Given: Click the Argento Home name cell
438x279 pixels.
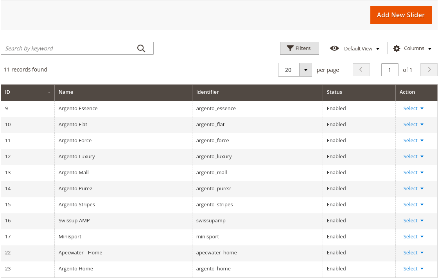Looking at the screenshot, I should point(124,269).
